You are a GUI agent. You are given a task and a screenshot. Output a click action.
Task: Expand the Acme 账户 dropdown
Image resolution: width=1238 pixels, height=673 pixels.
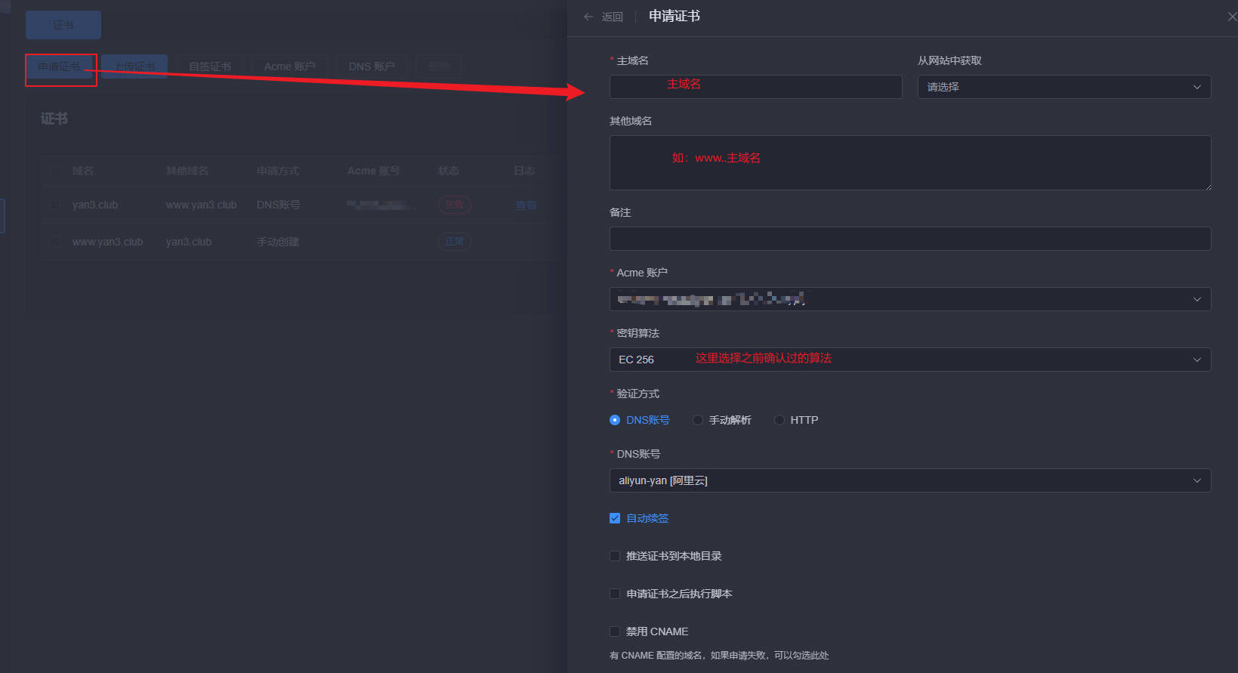[909, 299]
